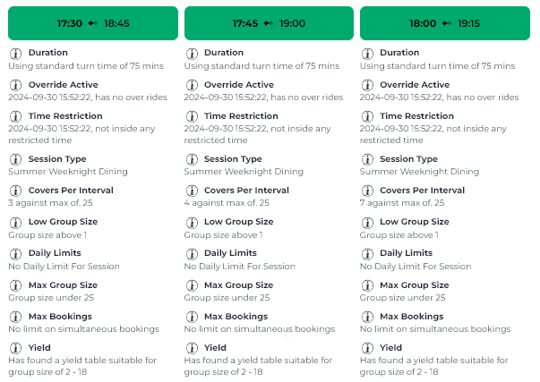Select the 17:45 to 19:00 time slot

(x=269, y=23)
